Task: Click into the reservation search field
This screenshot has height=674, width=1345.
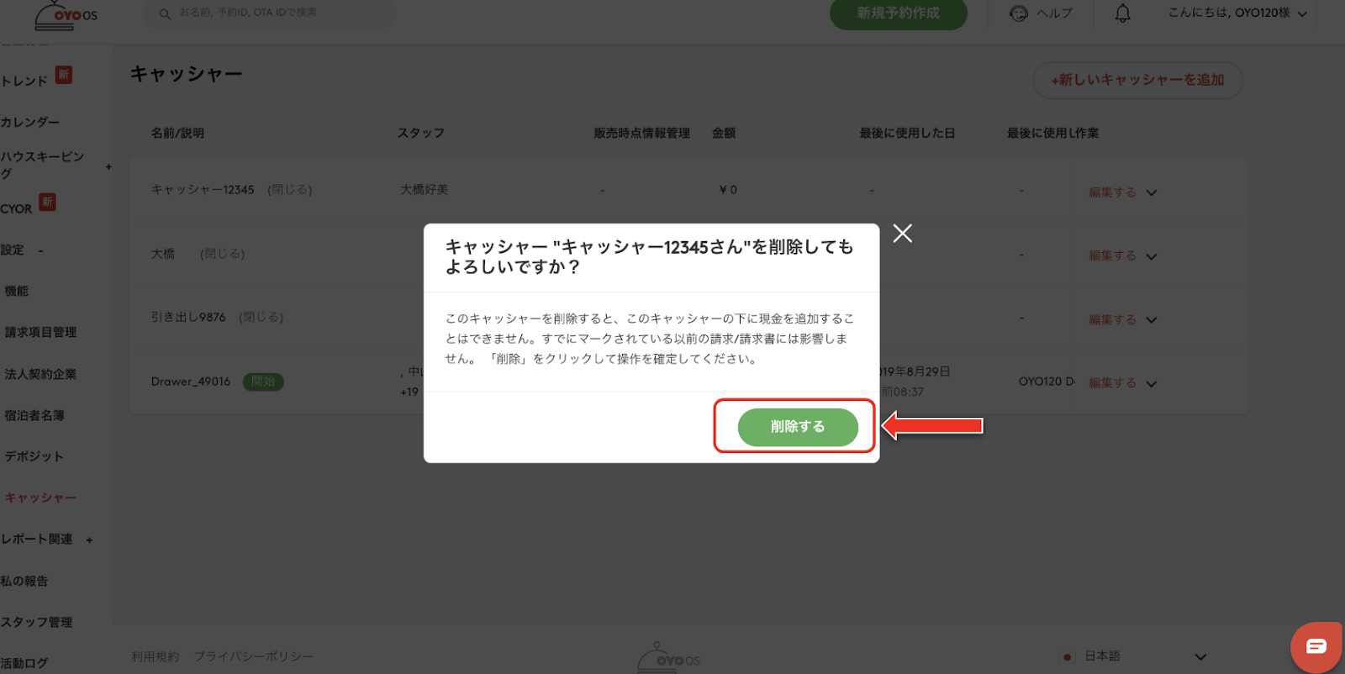Action: coord(269,13)
